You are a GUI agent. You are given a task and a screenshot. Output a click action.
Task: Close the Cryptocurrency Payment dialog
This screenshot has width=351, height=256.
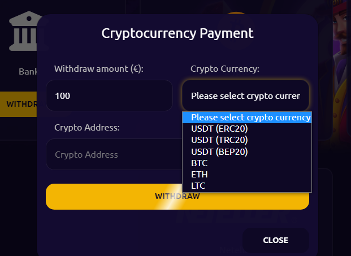tap(275, 240)
